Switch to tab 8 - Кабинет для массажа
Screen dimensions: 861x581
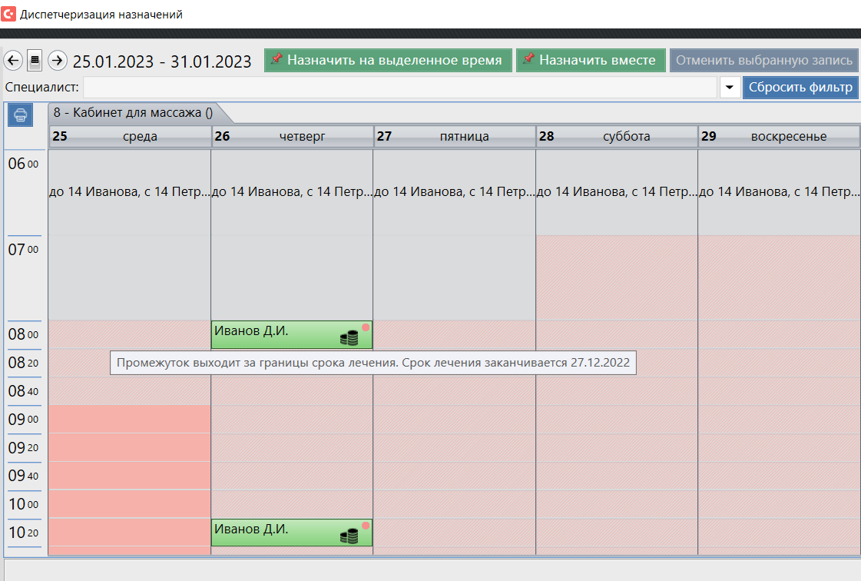[x=134, y=113]
